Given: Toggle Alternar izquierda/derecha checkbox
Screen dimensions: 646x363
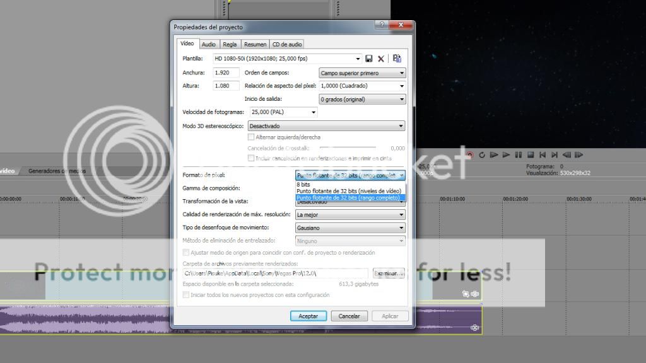Looking at the screenshot, I should 251,137.
